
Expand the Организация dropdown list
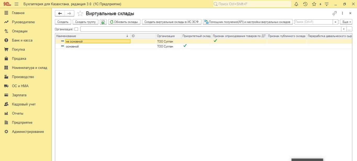pyautogui.click(x=344, y=29)
